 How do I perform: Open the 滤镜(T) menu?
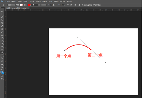pos(44,2)
